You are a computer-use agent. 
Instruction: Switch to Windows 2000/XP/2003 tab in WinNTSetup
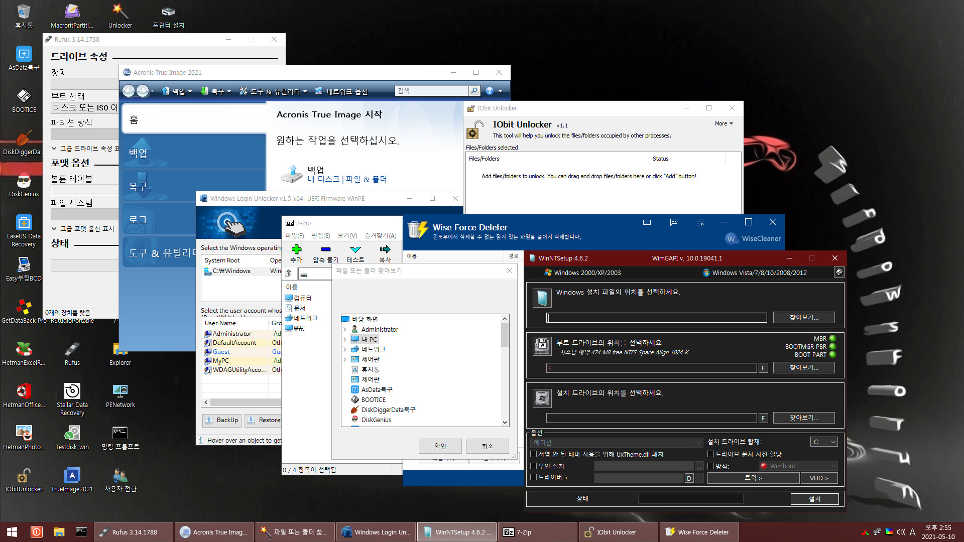tap(582, 273)
